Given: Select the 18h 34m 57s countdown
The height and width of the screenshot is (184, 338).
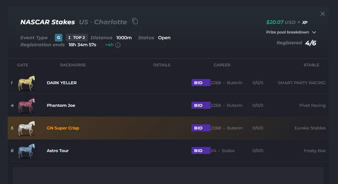Looking at the screenshot, I should 83,45.
